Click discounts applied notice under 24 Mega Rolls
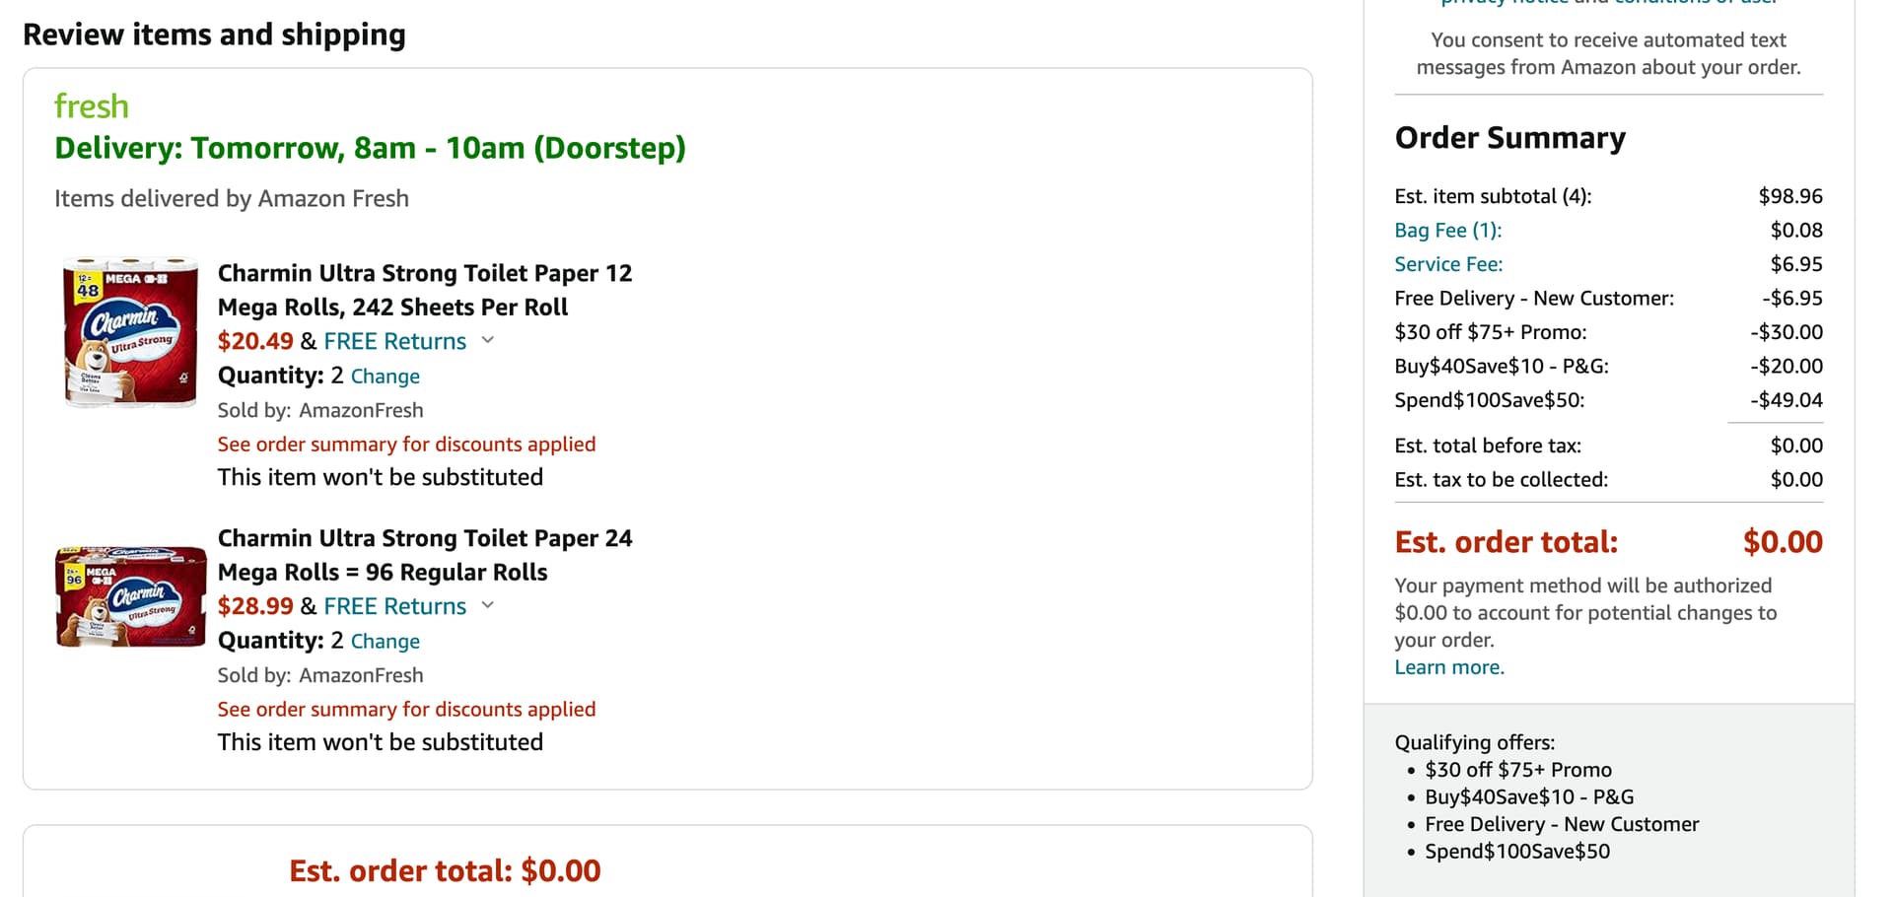 tap(406, 710)
